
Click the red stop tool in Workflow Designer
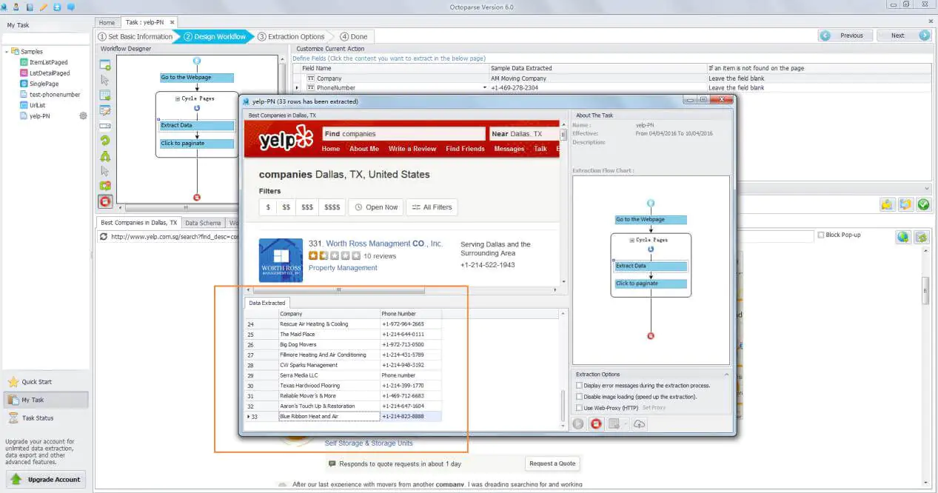[x=105, y=201]
